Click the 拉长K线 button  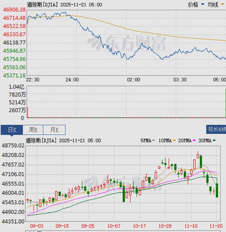coord(216,129)
